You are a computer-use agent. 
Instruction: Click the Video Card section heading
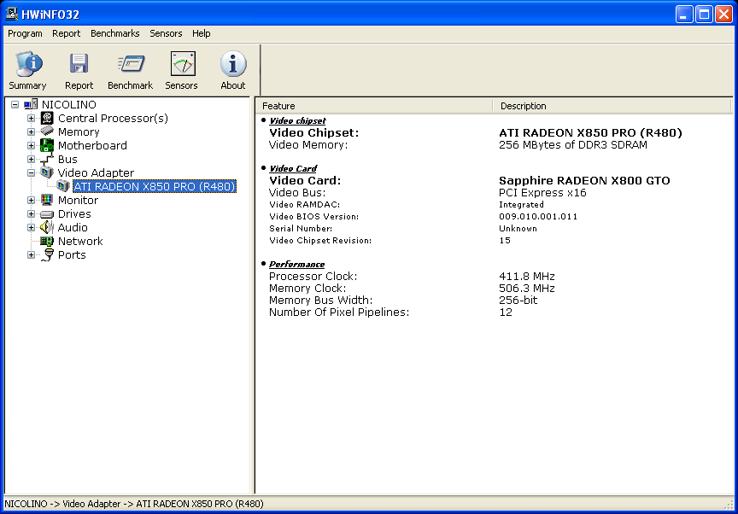[293, 168]
